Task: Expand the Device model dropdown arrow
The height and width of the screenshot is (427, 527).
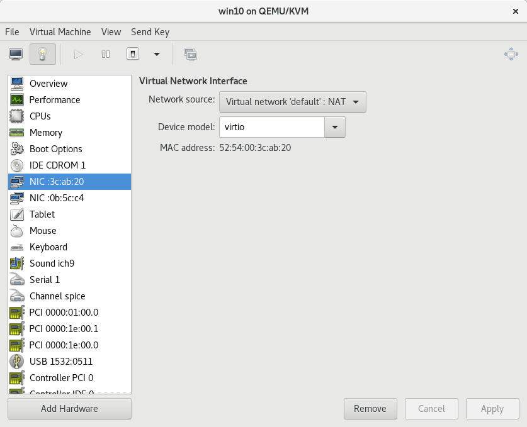Action: coord(335,127)
